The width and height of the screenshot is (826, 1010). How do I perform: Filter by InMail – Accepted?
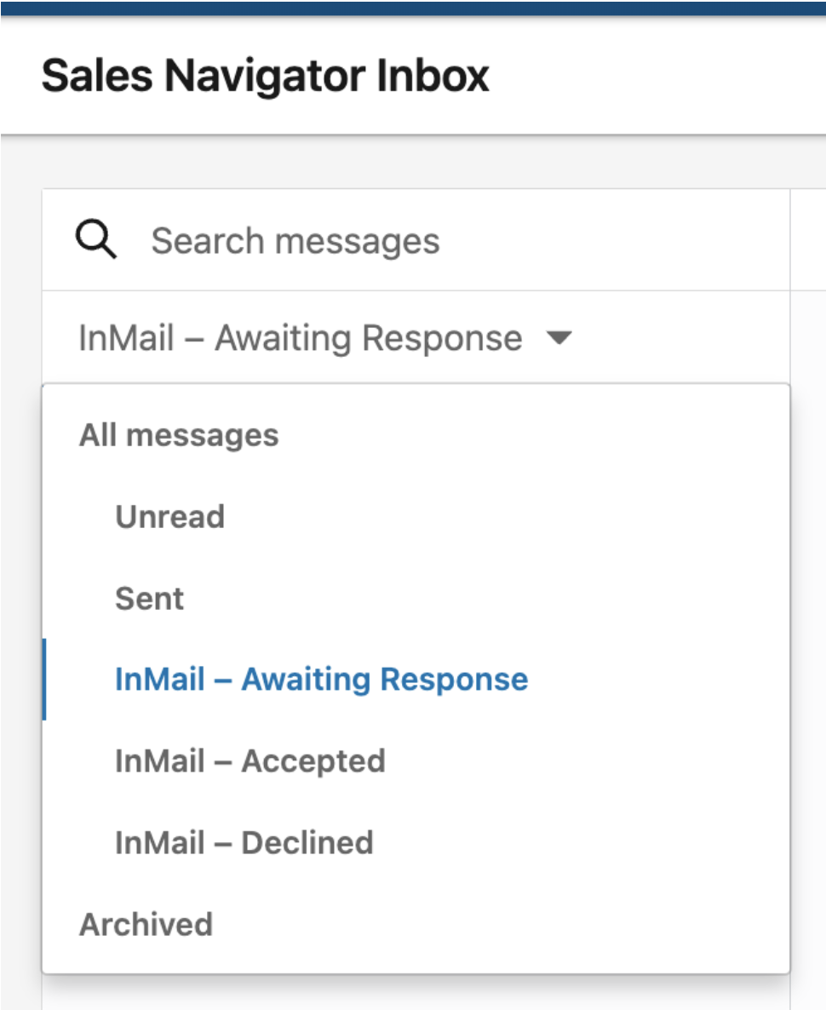click(250, 760)
